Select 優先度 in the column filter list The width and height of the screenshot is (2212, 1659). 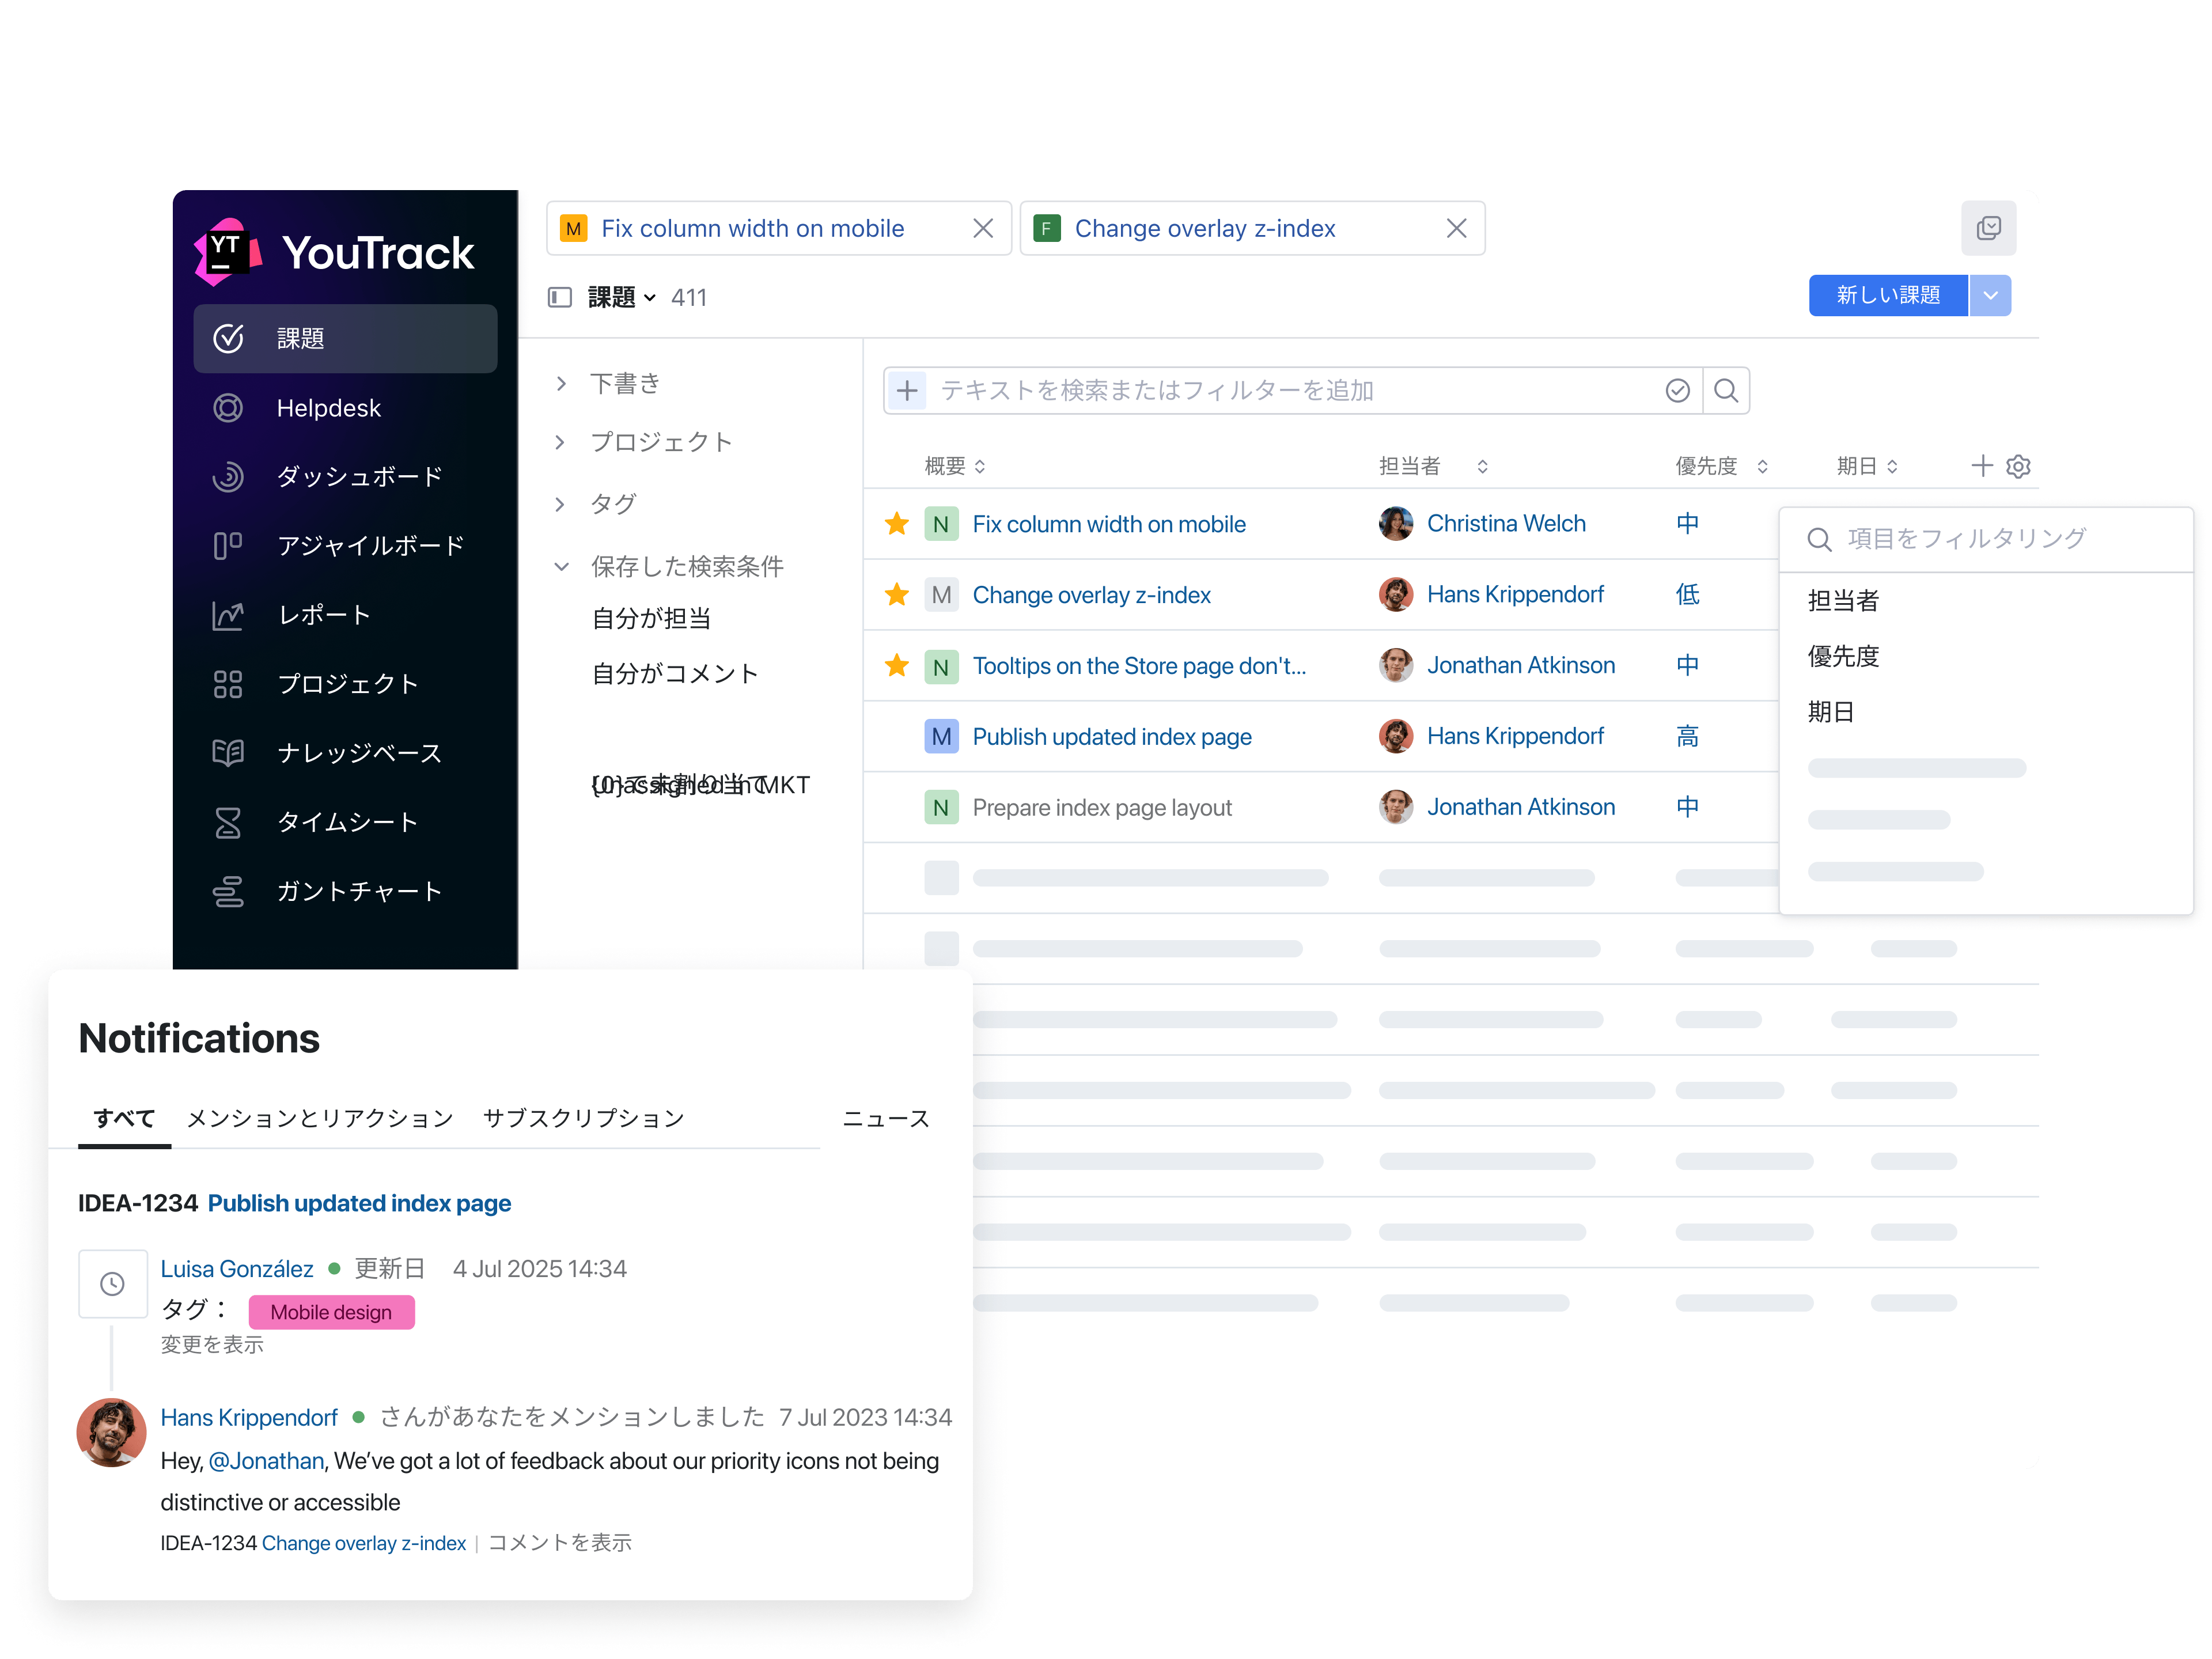pyautogui.click(x=1843, y=656)
